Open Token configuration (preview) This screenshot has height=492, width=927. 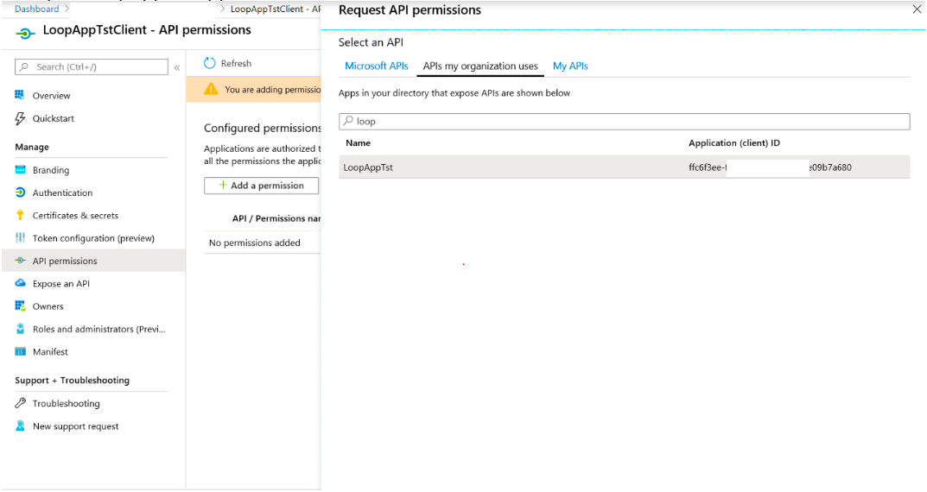[93, 238]
